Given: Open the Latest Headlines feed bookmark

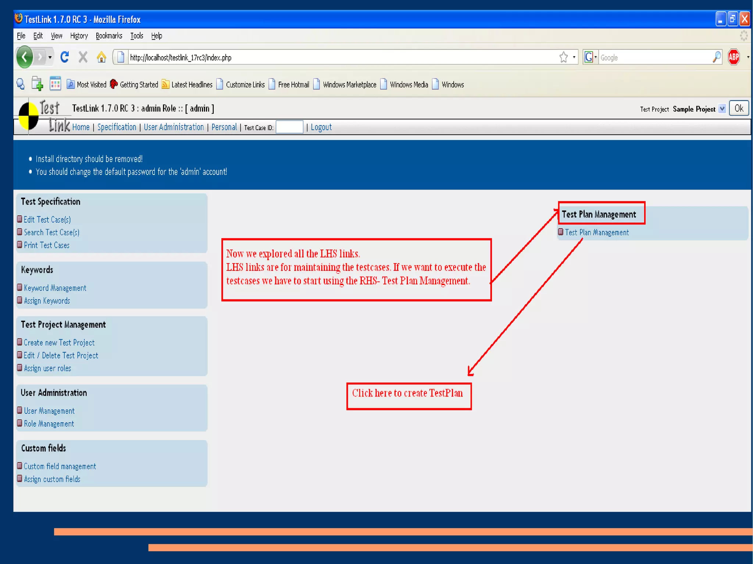Looking at the screenshot, I should coord(187,85).
